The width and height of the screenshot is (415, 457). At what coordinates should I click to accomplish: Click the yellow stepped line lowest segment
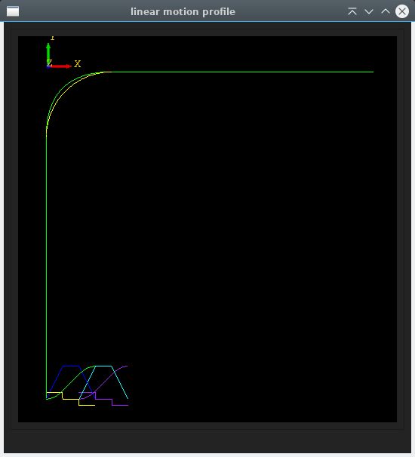tap(87, 405)
